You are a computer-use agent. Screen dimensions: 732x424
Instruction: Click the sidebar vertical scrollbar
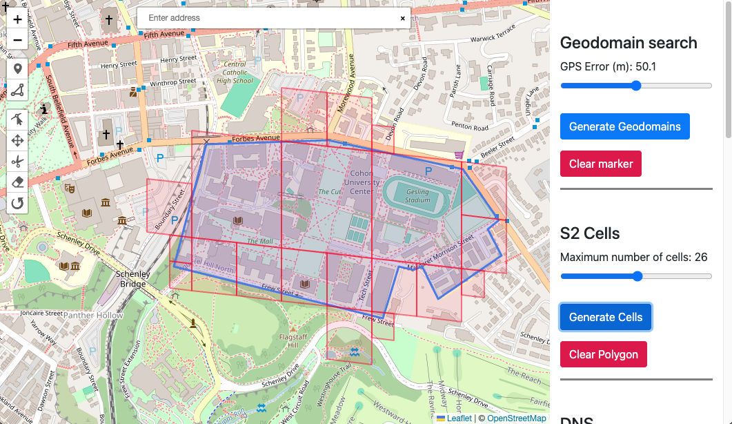[x=729, y=69]
